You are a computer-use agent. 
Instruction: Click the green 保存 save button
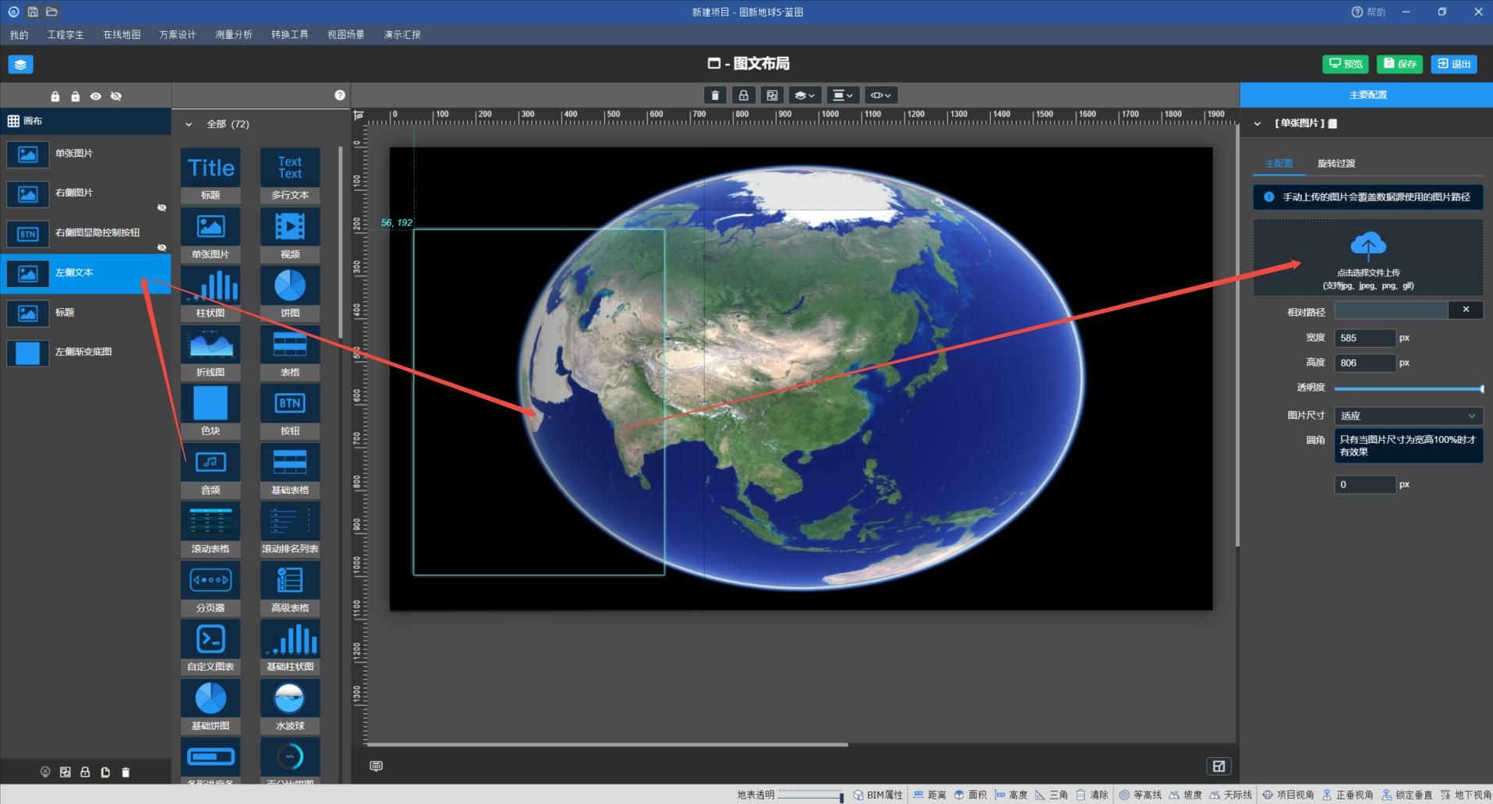1399,64
